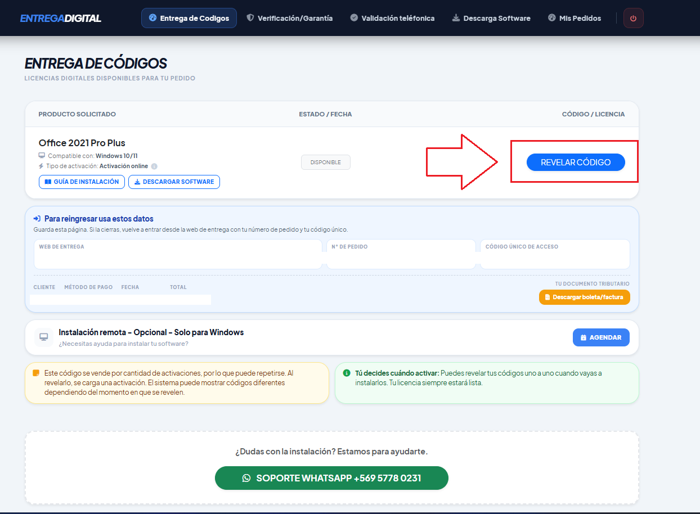Click the Para reingresar usa estos datos heading
Image resolution: width=700 pixels, height=514 pixels.
pos(99,219)
